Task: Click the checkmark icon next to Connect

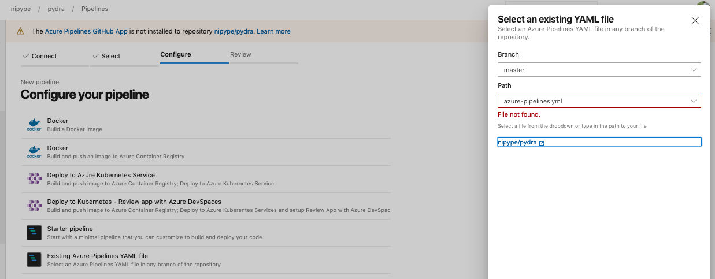Action: (x=25, y=56)
